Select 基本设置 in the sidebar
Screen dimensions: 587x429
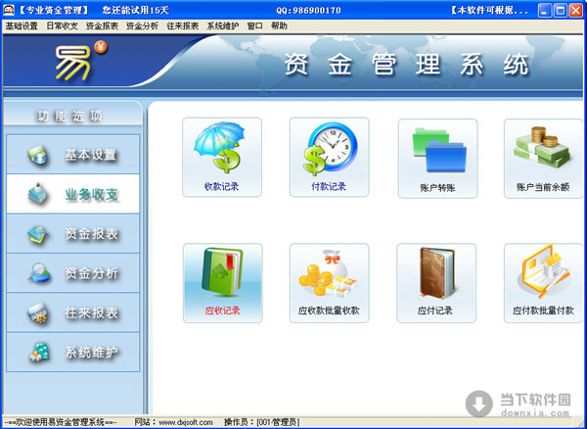point(73,155)
